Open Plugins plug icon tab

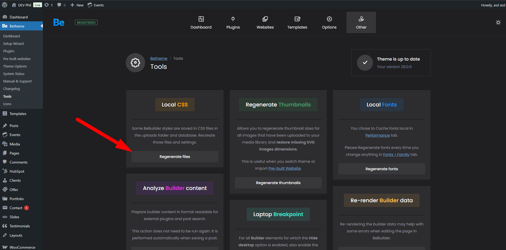tap(233, 19)
